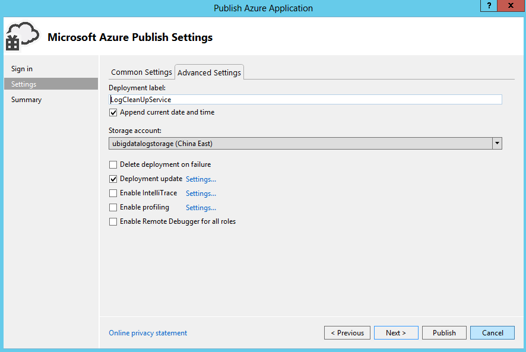The image size is (526, 352).
Task: Turn on Enable profiling option
Action: 113,208
